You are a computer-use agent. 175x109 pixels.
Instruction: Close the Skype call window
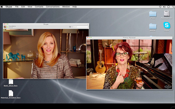[4, 24]
